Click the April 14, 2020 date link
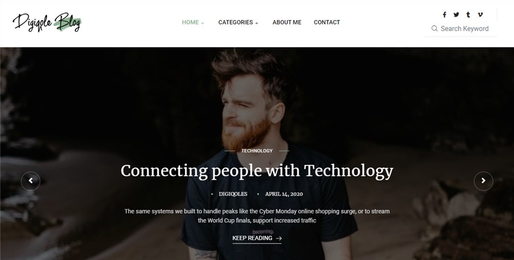 point(284,194)
